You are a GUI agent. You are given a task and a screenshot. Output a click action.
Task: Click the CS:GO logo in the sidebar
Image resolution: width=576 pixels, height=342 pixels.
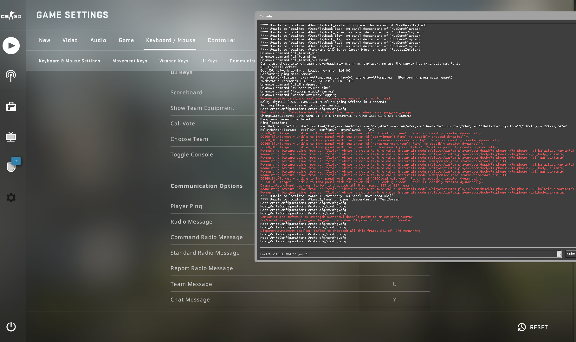pyautogui.click(x=11, y=15)
